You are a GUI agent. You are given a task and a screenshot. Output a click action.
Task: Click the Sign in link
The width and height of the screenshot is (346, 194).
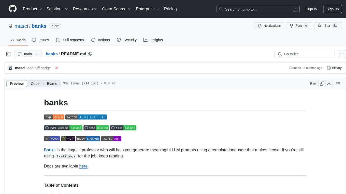[x=311, y=9]
